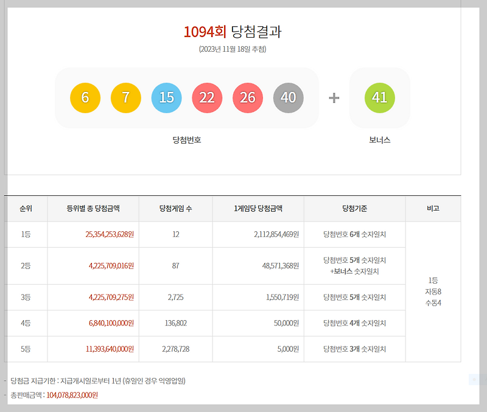
Task: Click the 당첨게임 수 column header
Action: 176,209
